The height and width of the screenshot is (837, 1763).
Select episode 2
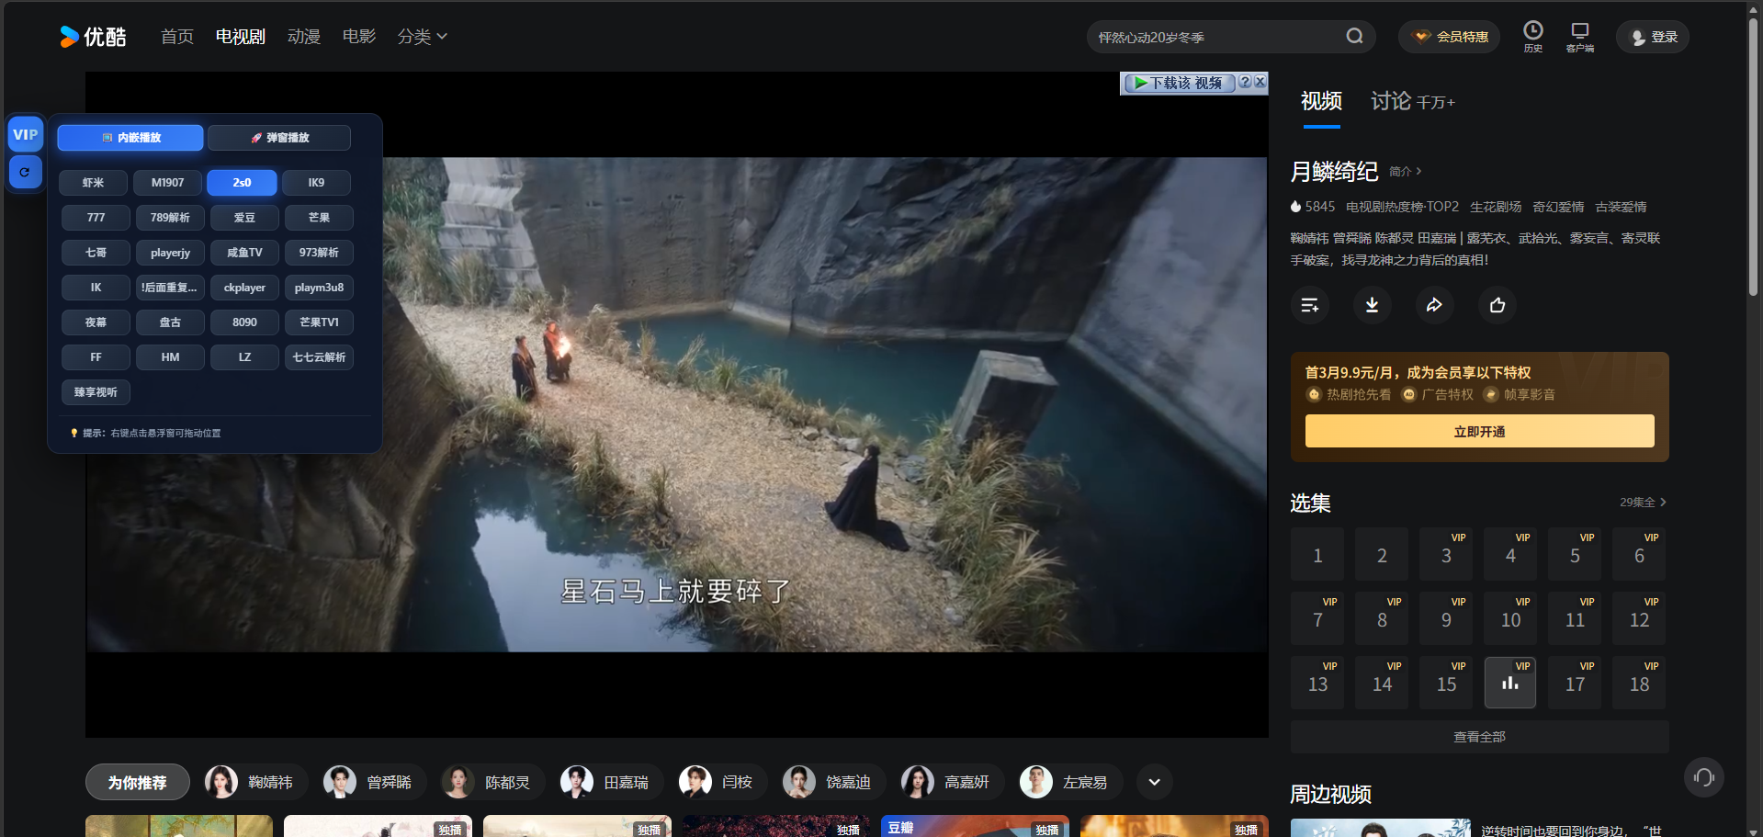pos(1382,554)
